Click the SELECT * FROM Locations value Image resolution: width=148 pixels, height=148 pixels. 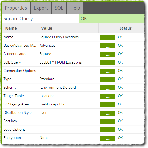point(61,62)
